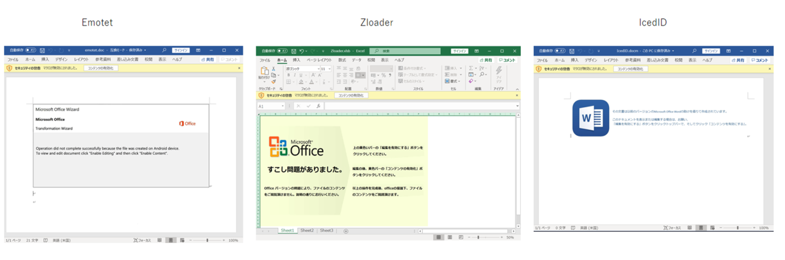Open the データ tab in Excel
Screen dimensions: 785x260
357,60
